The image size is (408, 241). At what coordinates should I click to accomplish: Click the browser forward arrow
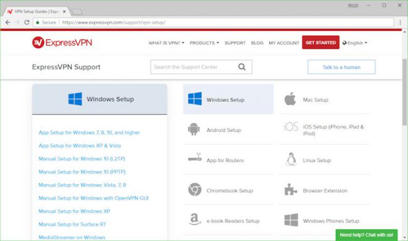[x=17, y=23]
